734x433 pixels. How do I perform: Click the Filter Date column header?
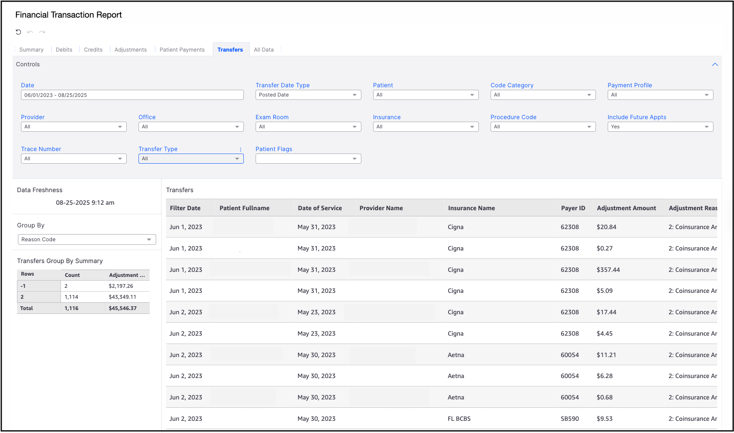pyautogui.click(x=185, y=208)
